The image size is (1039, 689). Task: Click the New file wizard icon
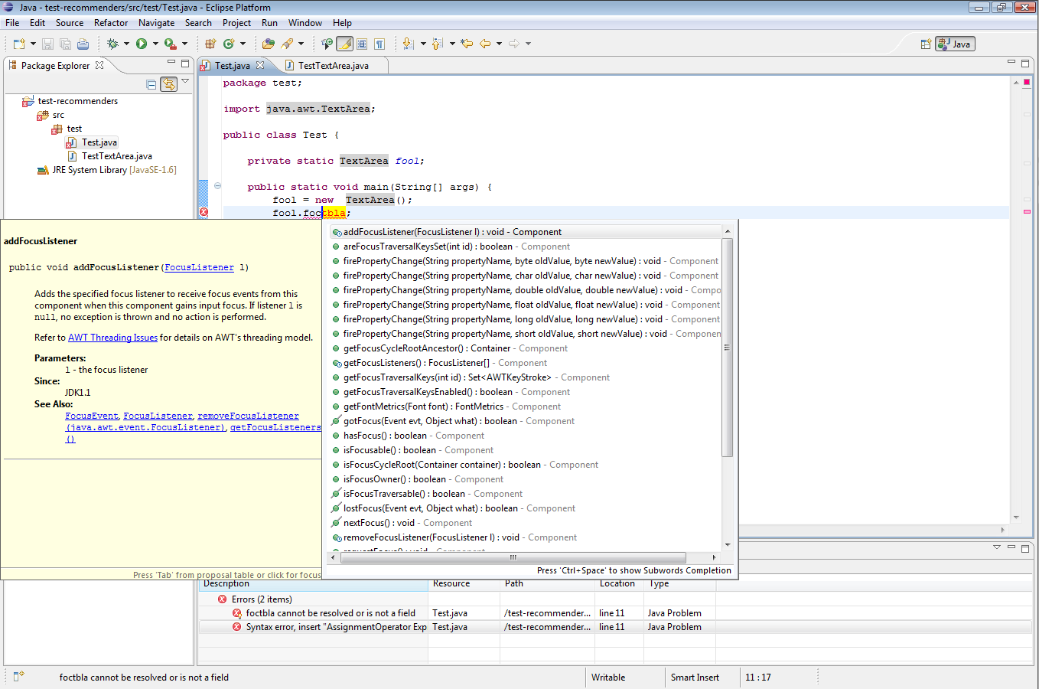click(x=18, y=44)
